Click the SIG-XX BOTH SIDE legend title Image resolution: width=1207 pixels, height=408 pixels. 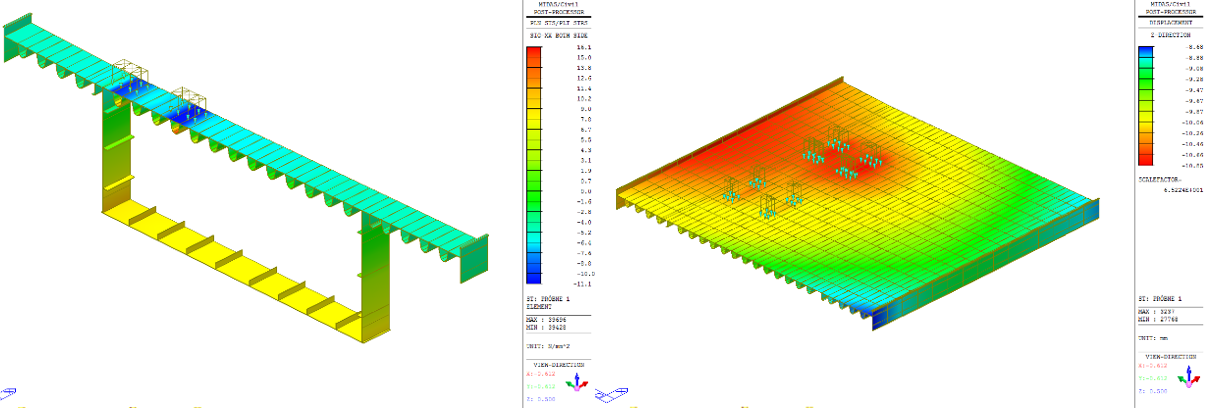(x=558, y=35)
